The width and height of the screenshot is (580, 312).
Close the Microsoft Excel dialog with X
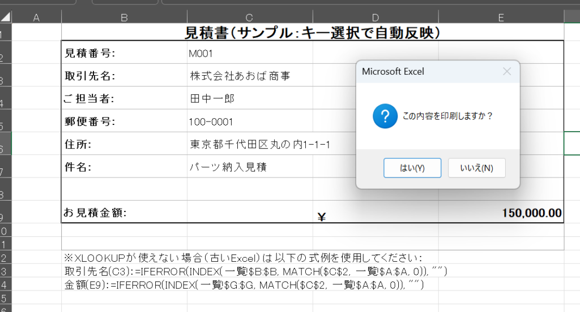pos(507,71)
